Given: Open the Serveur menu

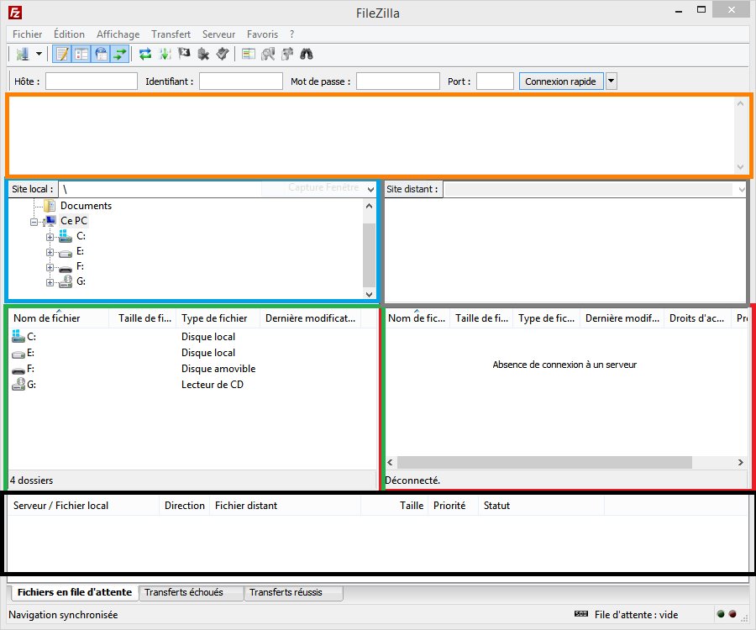Looking at the screenshot, I should pos(218,34).
